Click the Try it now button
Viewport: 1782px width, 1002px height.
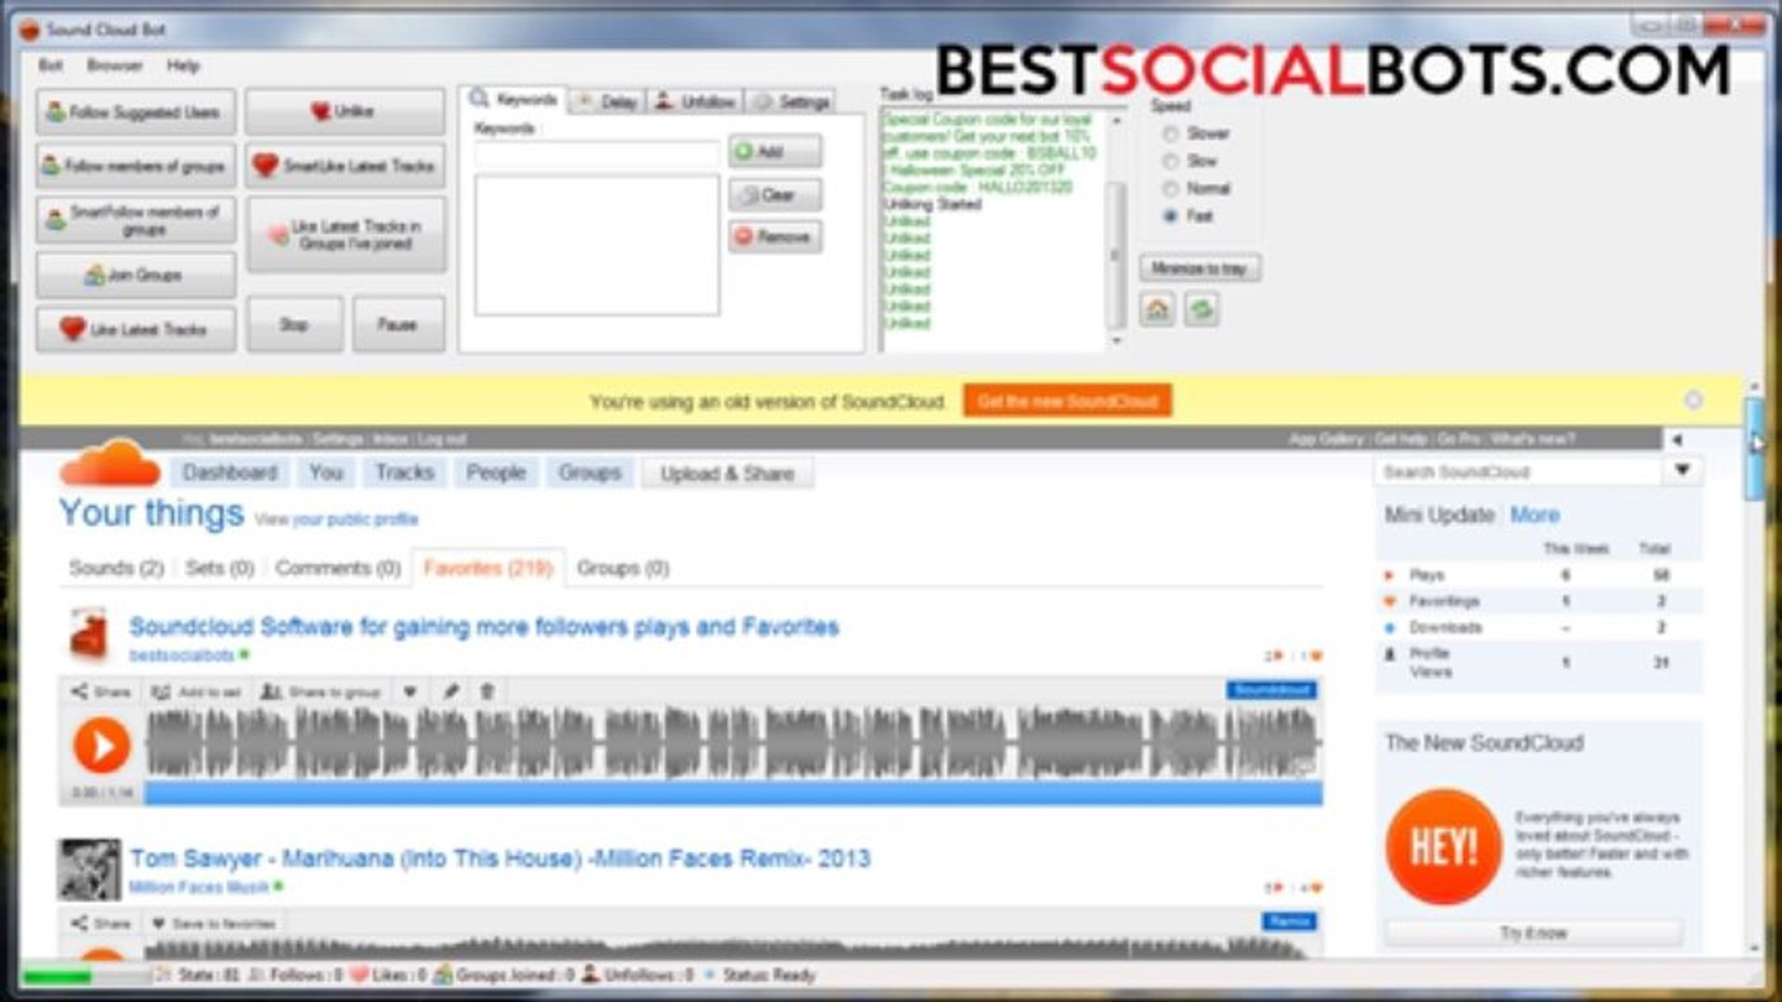pos(1533,932)
